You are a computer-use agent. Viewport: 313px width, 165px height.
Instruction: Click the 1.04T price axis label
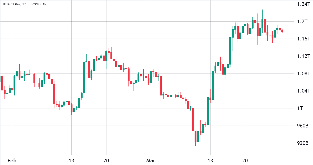[x=303, y=91]
